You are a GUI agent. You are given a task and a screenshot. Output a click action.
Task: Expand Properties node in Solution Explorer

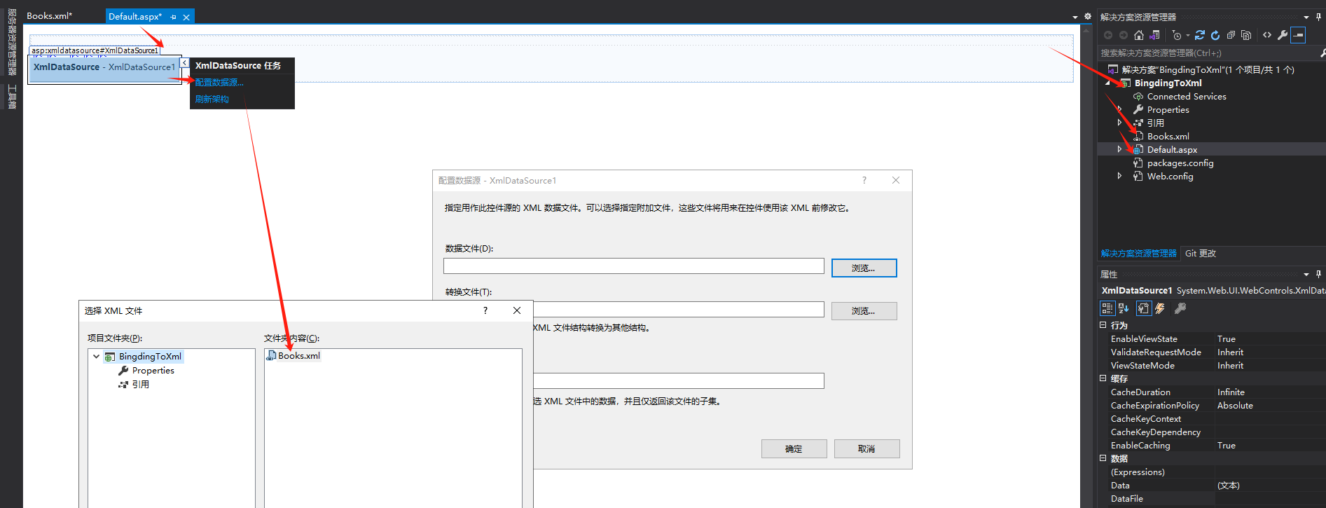[1119, 110]
